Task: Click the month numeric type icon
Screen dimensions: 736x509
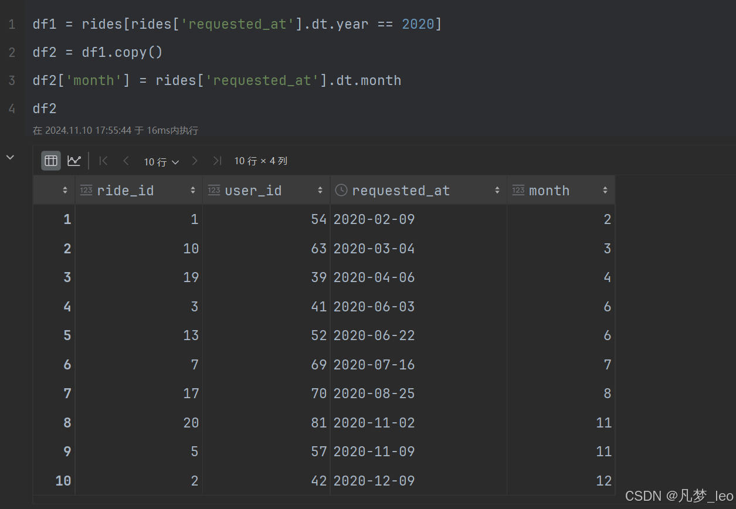Action: [x=518, y=190]
